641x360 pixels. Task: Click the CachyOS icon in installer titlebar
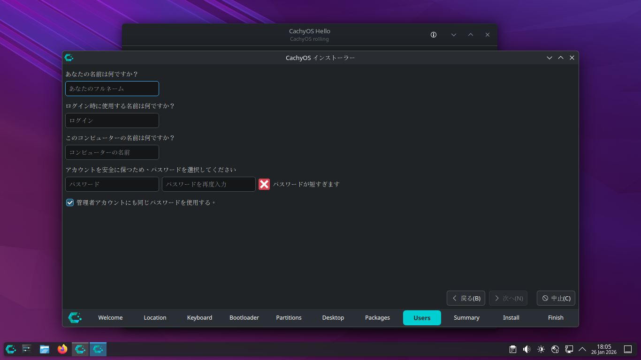click(x=69, y=58)
